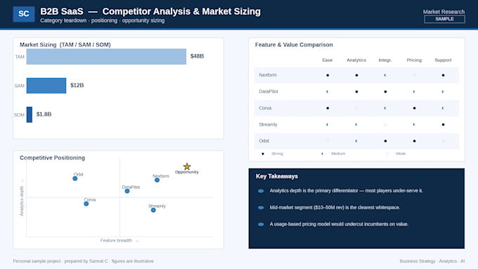Viewport: 478px width, 269px height.
Task: Click the SAM $12B bar
Action: (46, 86)
